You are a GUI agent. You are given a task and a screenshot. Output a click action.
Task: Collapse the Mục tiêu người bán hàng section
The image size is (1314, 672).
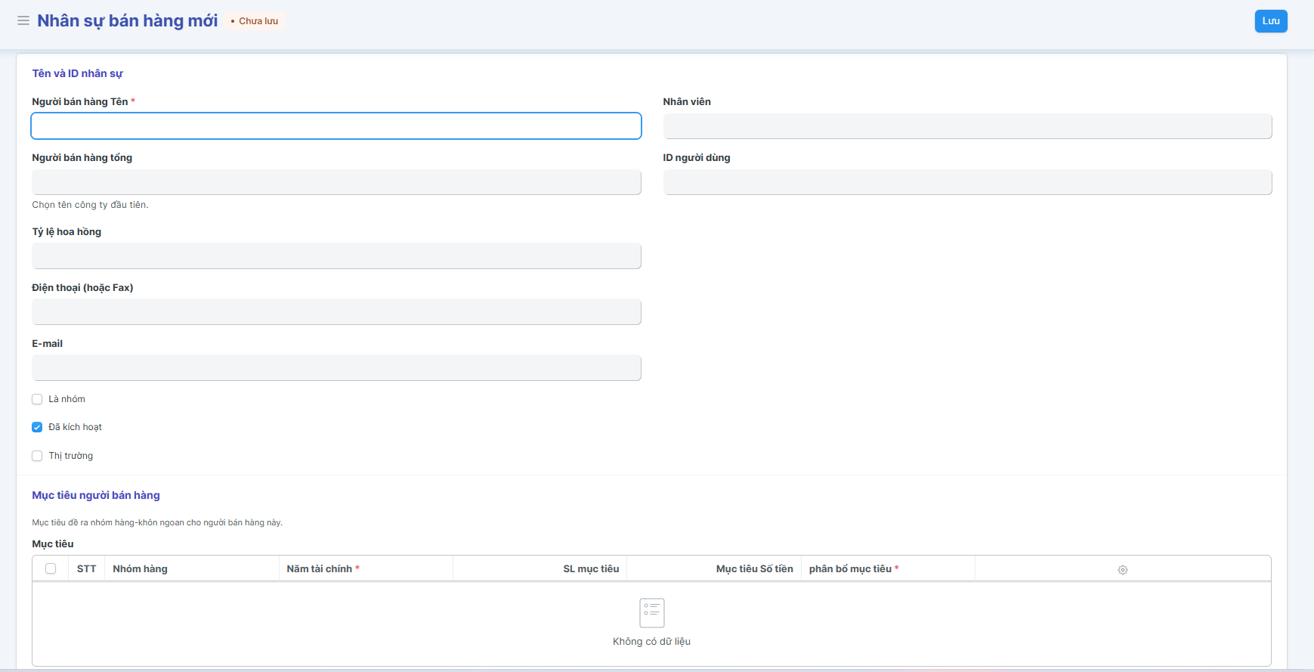pyautogui.click(x=96, y=495)
